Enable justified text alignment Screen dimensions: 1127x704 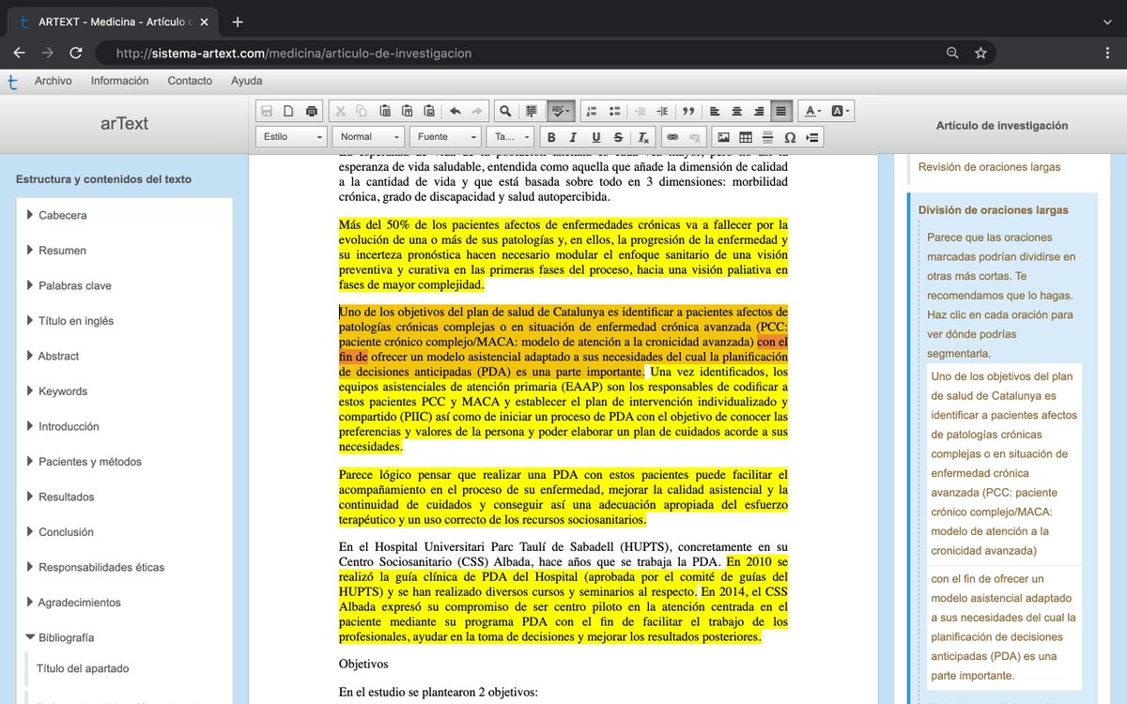[780, 110]
